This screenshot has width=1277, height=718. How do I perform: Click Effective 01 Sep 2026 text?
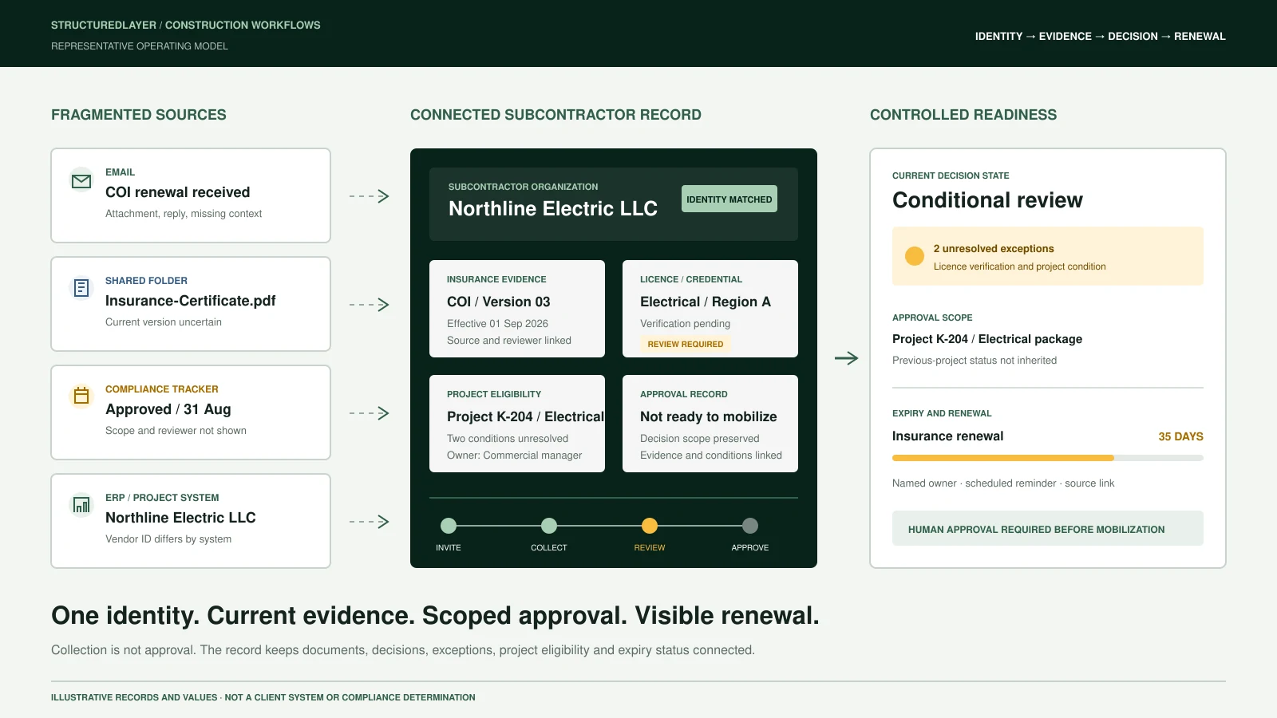tap(497, 324)
